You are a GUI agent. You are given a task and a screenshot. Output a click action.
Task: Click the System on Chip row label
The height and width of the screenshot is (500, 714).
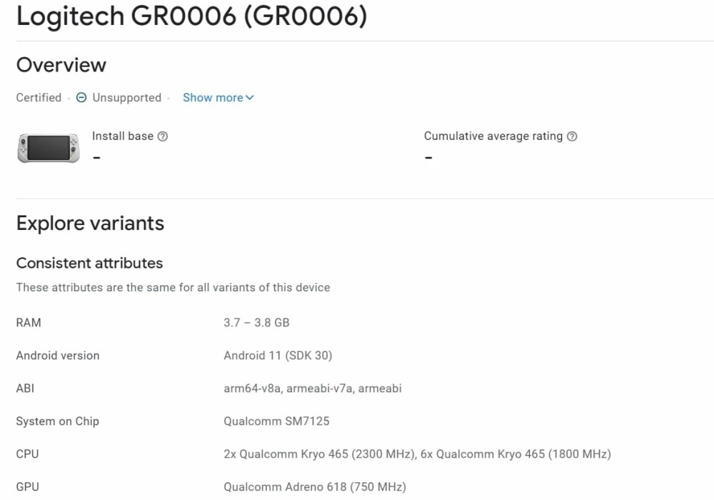[x=57, y=421]
